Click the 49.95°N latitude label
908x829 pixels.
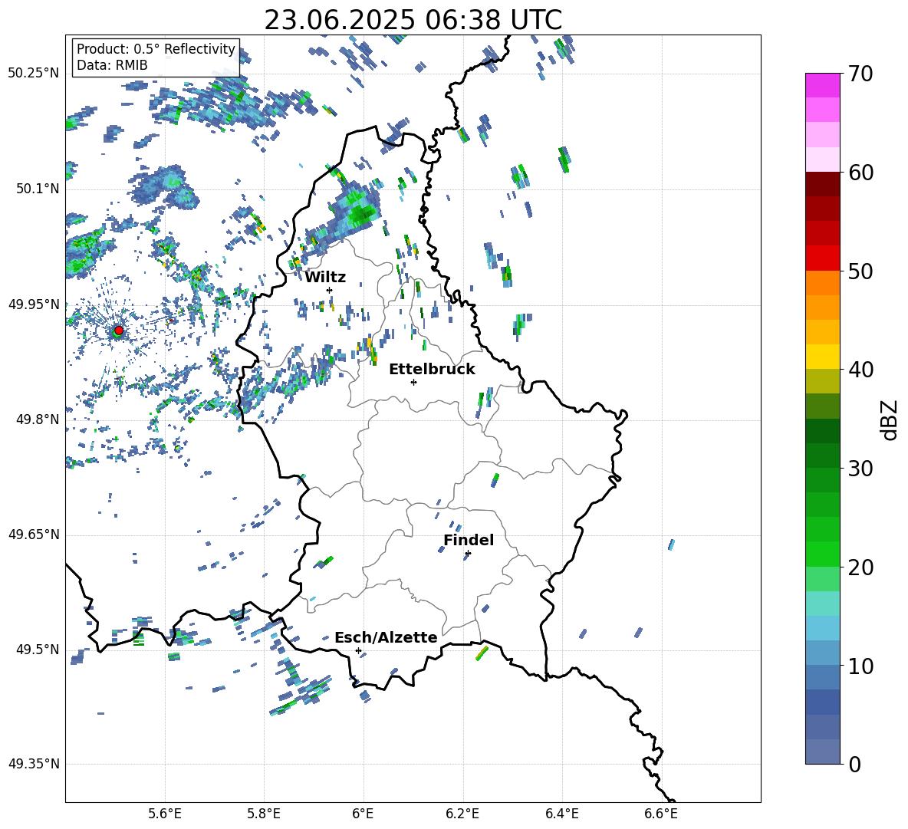pos(33,304)
